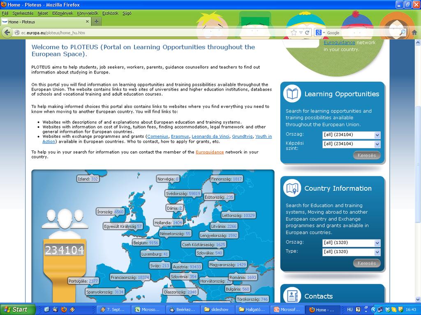Open bookmarks history dropdown arrow beside star
The width and height of the screenshot is (421, 315).
tap(301, 33)
